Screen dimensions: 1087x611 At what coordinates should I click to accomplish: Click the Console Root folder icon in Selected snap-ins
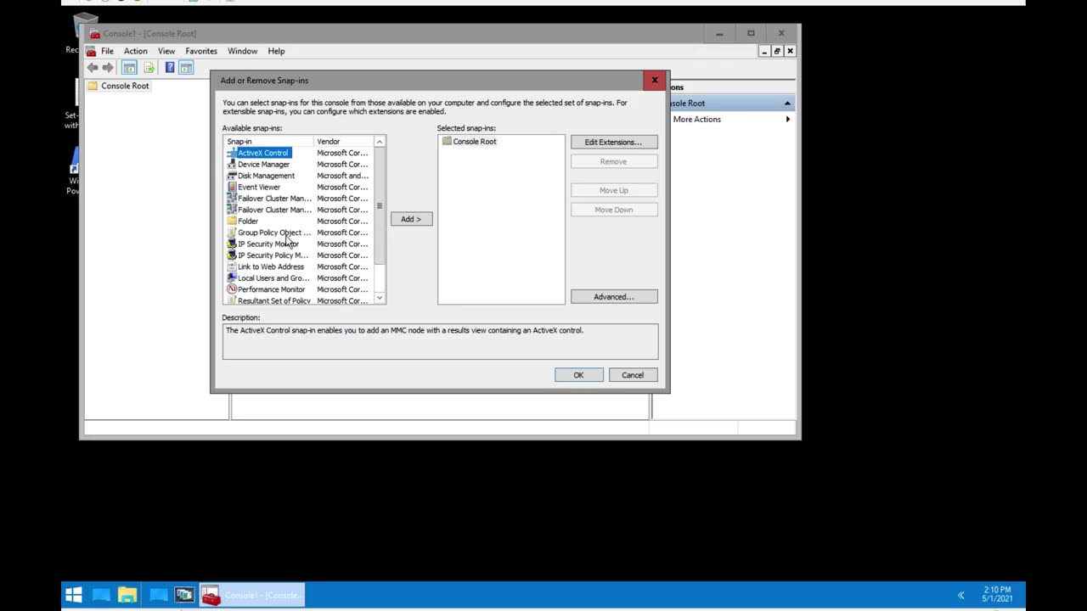point(447,142)
